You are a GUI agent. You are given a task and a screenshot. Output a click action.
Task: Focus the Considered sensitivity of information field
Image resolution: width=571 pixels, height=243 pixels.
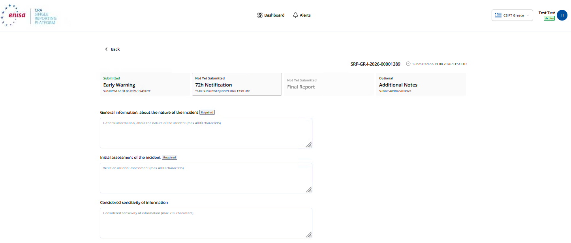point(206,223)
